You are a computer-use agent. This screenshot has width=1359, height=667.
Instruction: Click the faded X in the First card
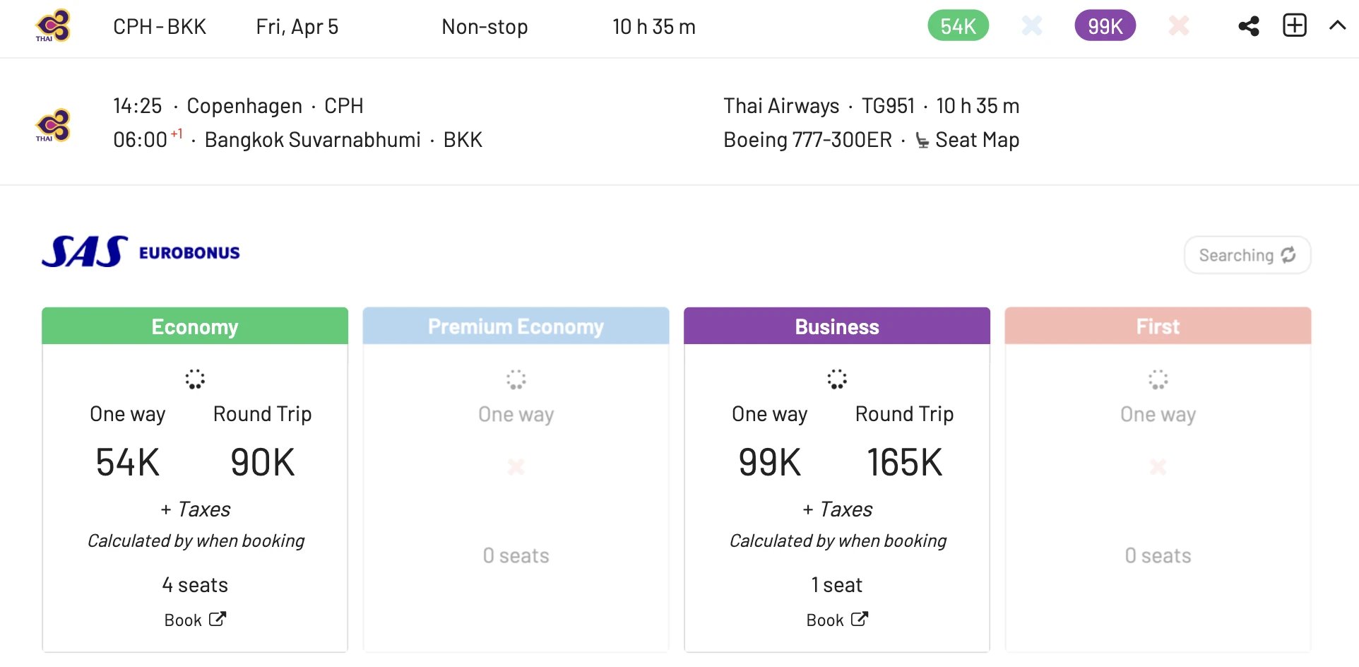point(1158,466)
